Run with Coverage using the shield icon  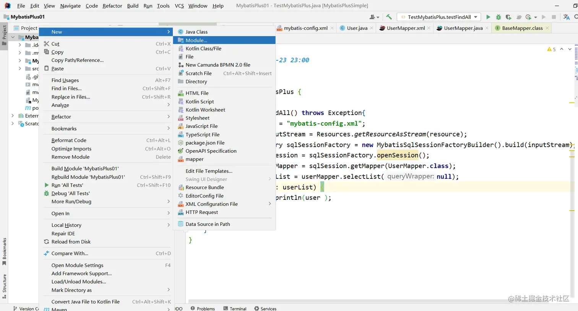pos(508,17)
